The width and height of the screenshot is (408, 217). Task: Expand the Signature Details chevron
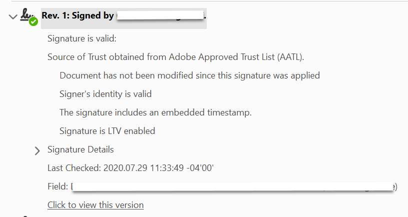click(x=37, y=150)
